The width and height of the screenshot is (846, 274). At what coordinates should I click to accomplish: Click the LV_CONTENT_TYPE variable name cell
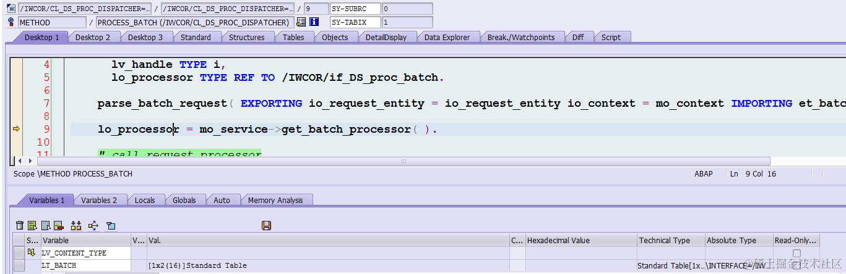coord(85,253)
